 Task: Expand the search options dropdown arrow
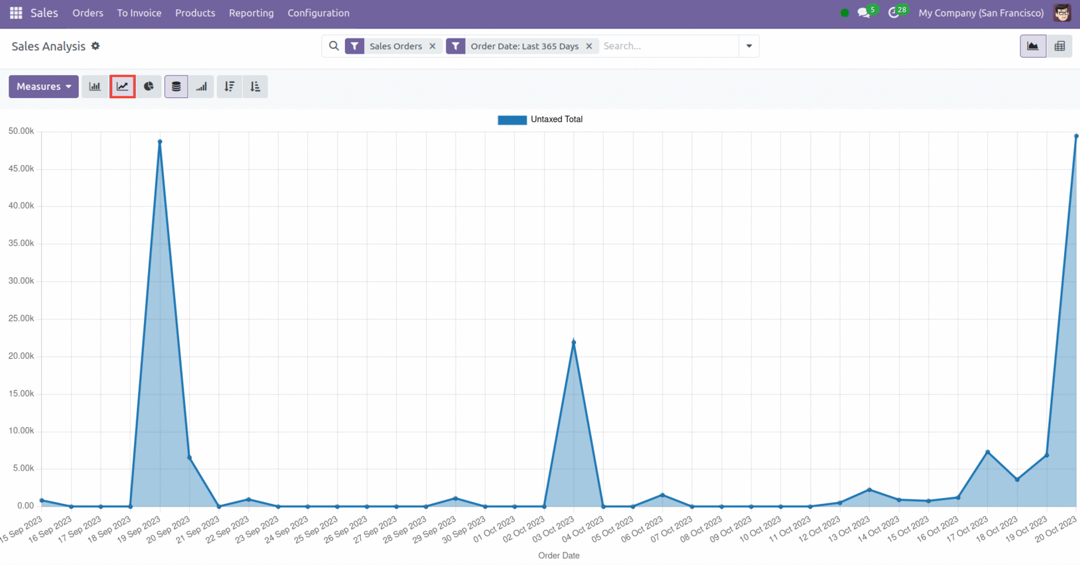(749, 46)
